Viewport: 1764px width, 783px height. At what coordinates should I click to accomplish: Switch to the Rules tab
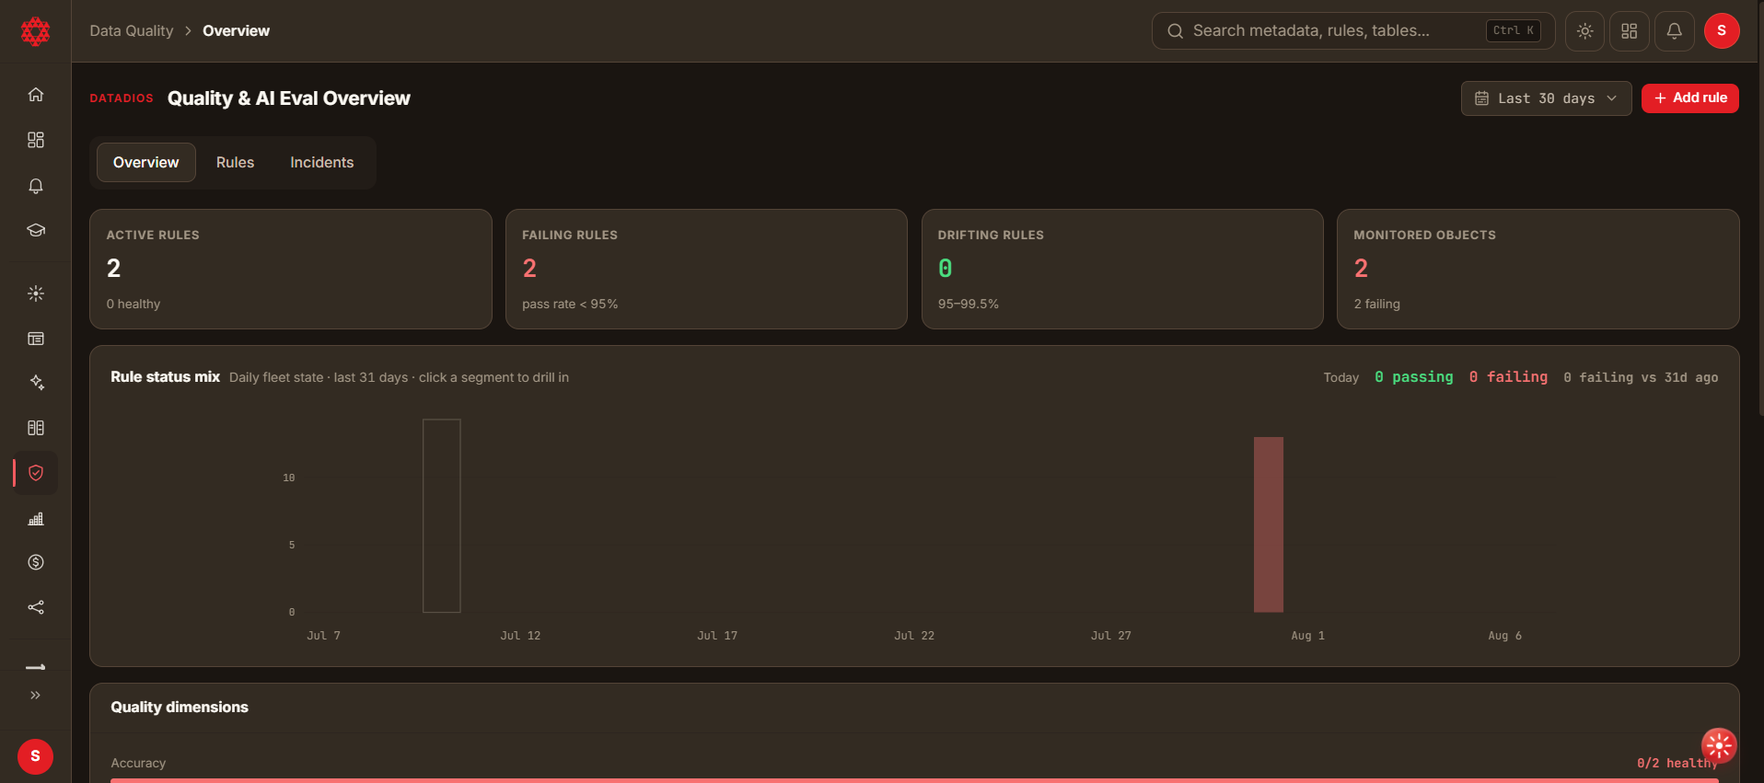coord(236,163)
